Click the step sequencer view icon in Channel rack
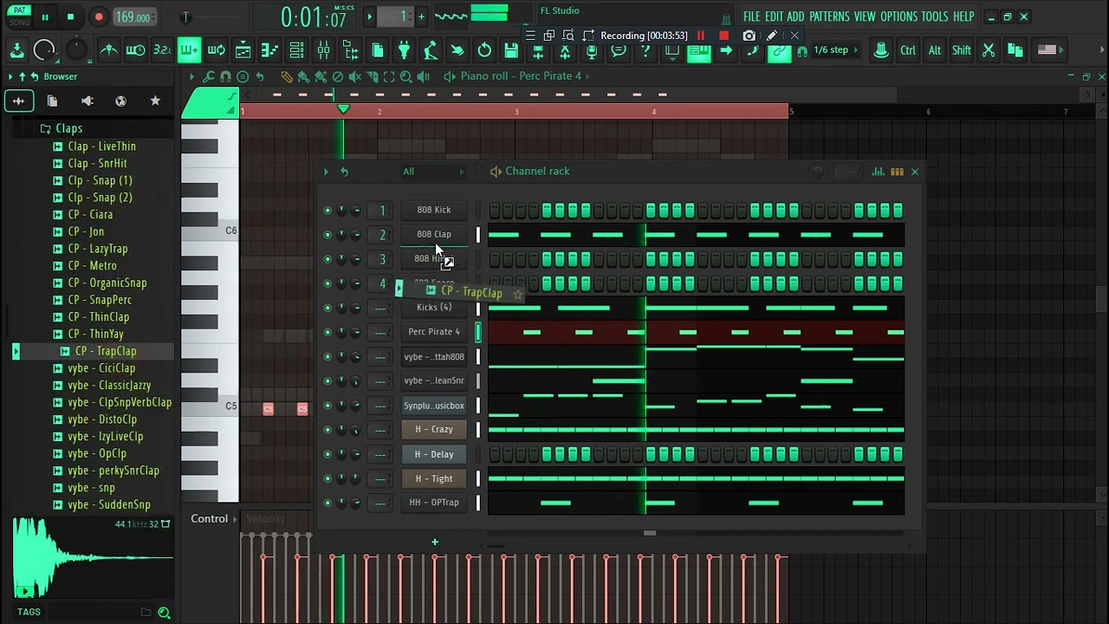The height and width of the screenshot is (624, 1109). pyautogui.click(x=897, y=172)
